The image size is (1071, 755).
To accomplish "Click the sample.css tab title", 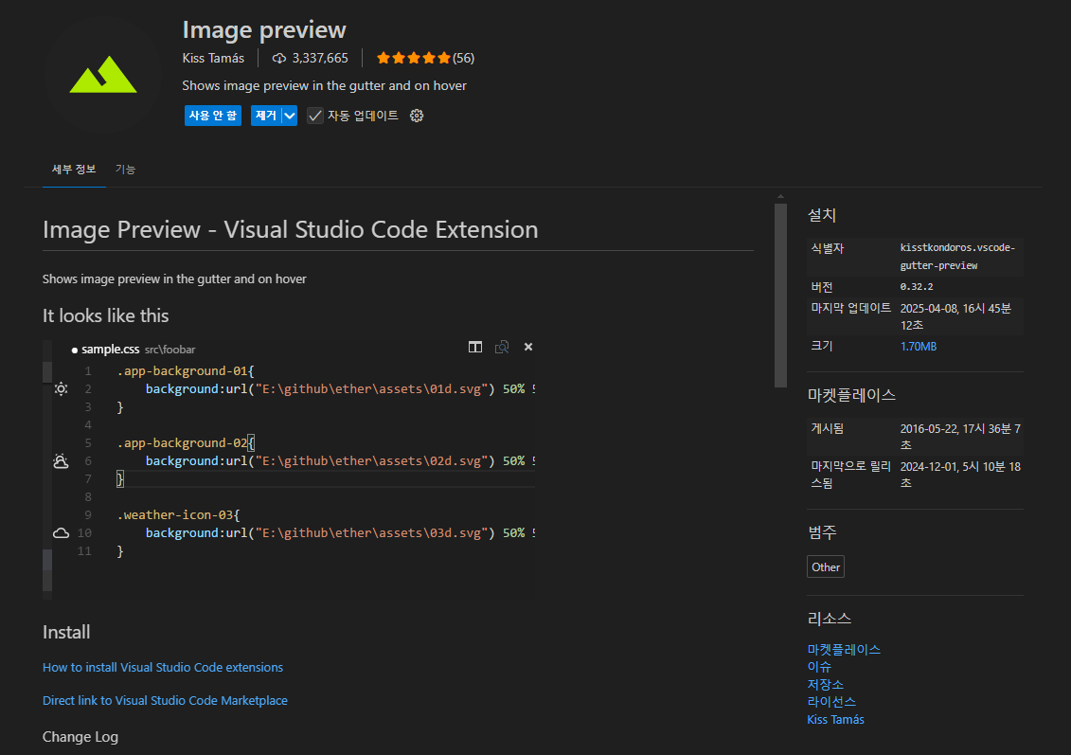I will (111, 350).
